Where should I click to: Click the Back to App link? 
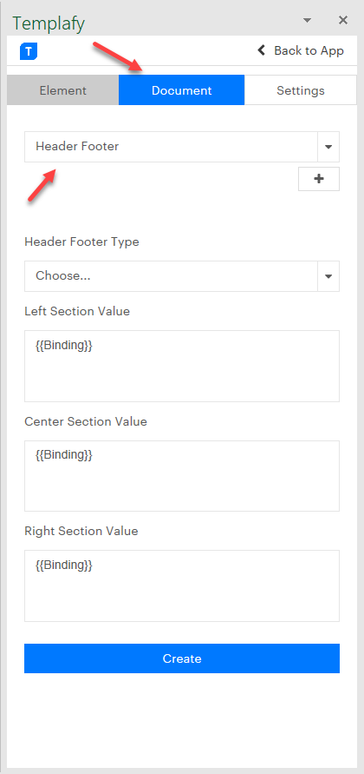[x=301, y=50]
